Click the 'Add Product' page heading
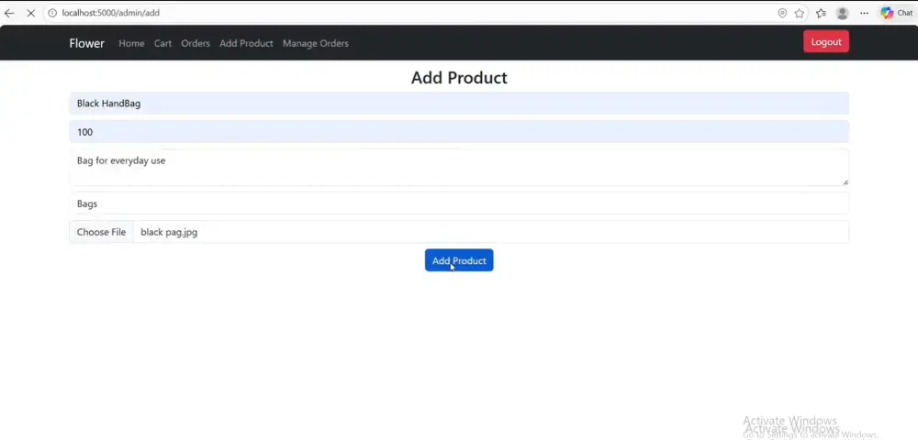 pyautogui.click(x=459, y=78)
